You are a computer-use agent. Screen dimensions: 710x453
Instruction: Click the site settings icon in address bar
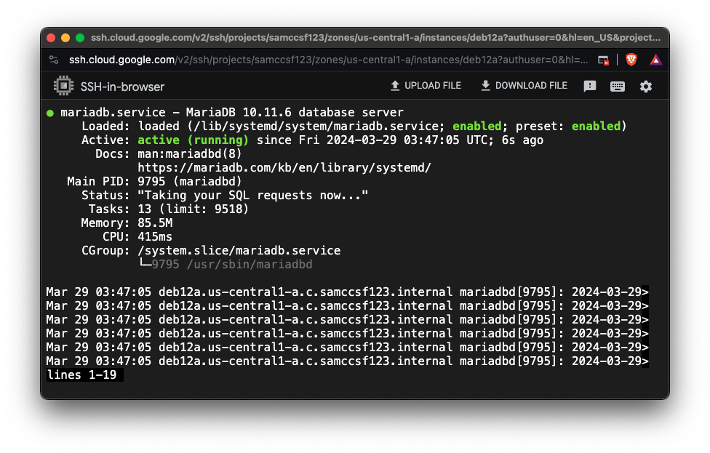click(x=54, y=60)
